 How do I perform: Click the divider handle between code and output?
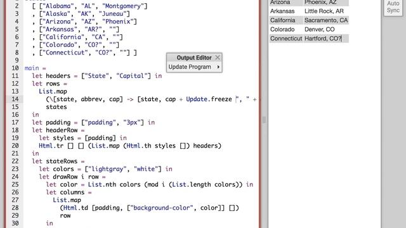coord(264,120)
